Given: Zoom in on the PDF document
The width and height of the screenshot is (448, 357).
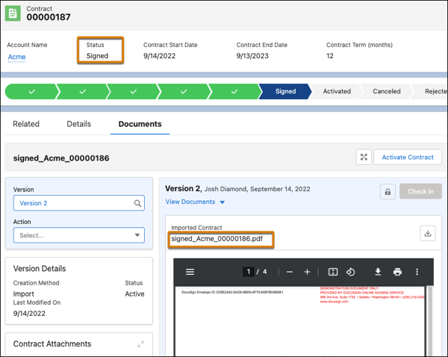Looking at the screenshot, I should (307, 272).
